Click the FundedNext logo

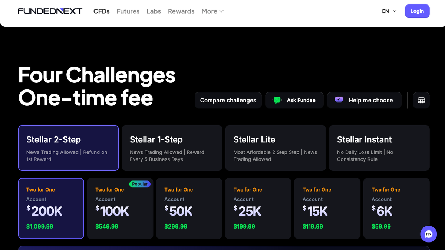tap(50, 11)
